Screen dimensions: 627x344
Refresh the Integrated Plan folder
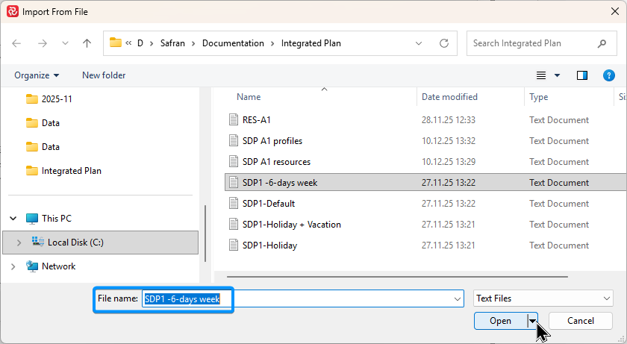tap(444, 43)
